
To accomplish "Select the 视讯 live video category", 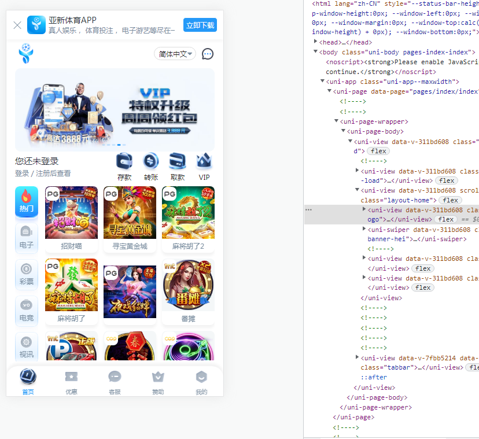I will 27,348.
